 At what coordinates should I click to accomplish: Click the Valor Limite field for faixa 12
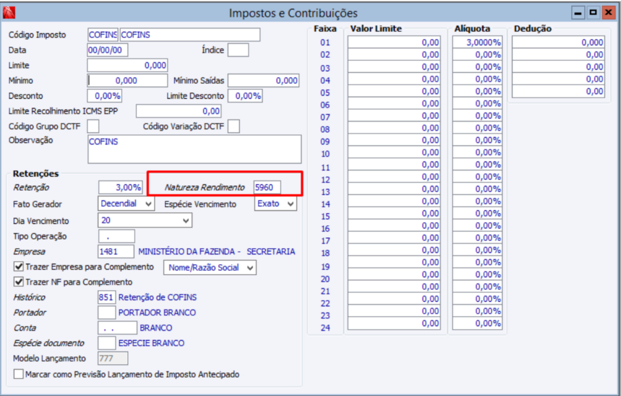tap(394, 177)
